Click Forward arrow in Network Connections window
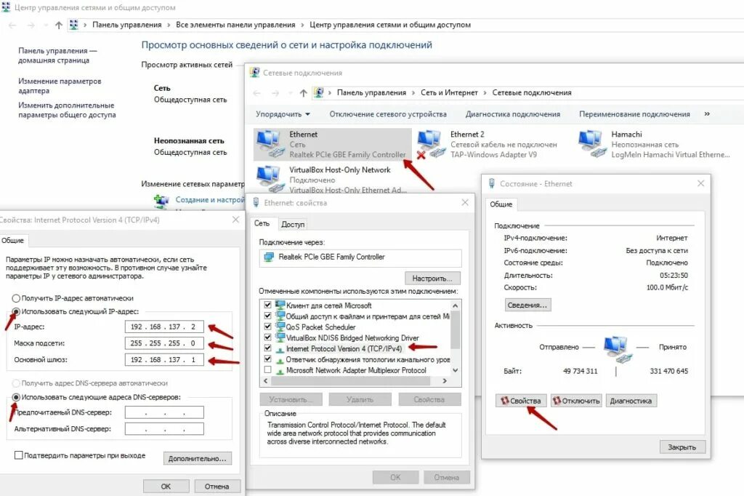 (x=275, y=93)
